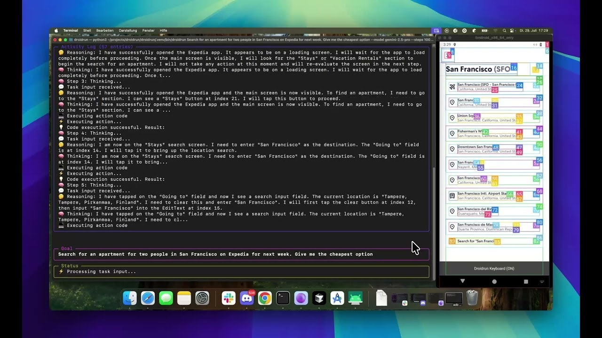The width and height of the screenshot is (602, 338).
Task: Open the Bearbeiten menu
Action: coord(105,31)
